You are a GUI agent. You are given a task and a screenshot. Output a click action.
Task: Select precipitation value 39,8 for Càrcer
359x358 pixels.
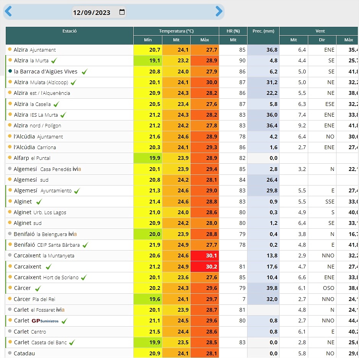coord(263,288)
